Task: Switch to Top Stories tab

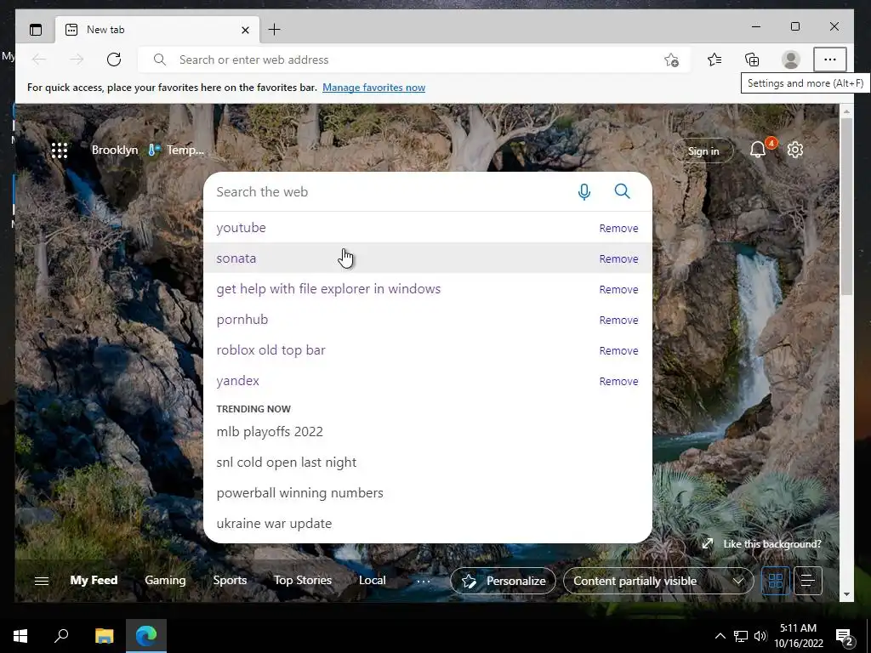Action: pyautogui.click(x=302, y=580)
